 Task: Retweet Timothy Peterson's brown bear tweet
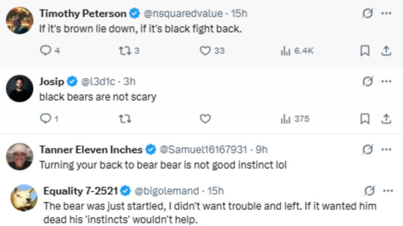(129, 50)
